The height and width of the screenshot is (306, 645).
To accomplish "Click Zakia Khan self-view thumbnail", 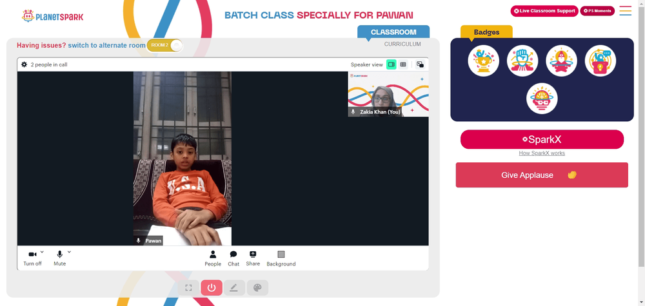I will [388, 94].
